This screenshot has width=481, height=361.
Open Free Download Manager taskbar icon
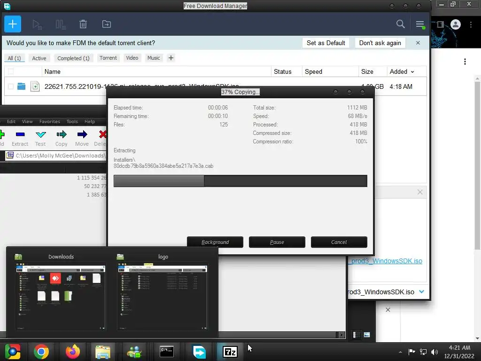pyautogui.click(x=199, y=352)
